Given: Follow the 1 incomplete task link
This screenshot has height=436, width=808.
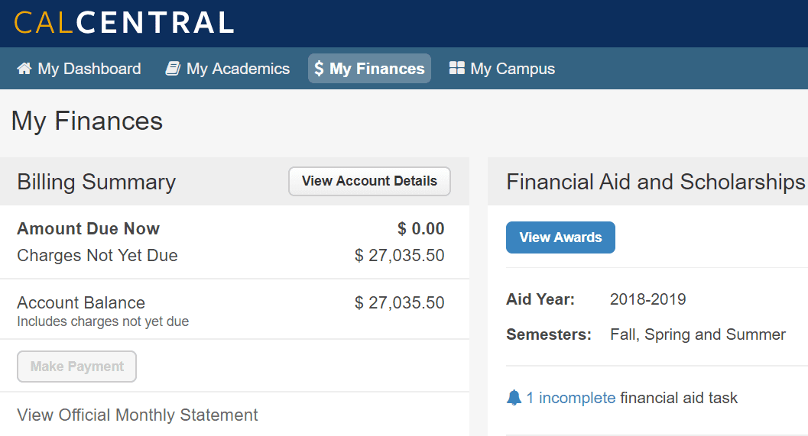Looking at the screenshot, I should coord(571,398).
